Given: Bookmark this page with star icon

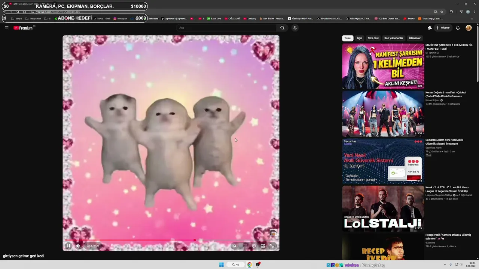Looking at the screenshot, I should [x=442, y=12].
